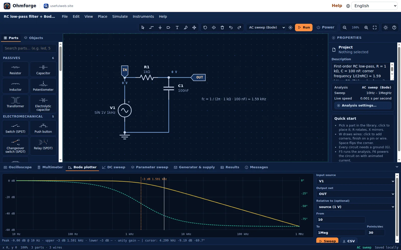
Task: Open the help question-mark icon in toolbar
Action: click(394, 27)
